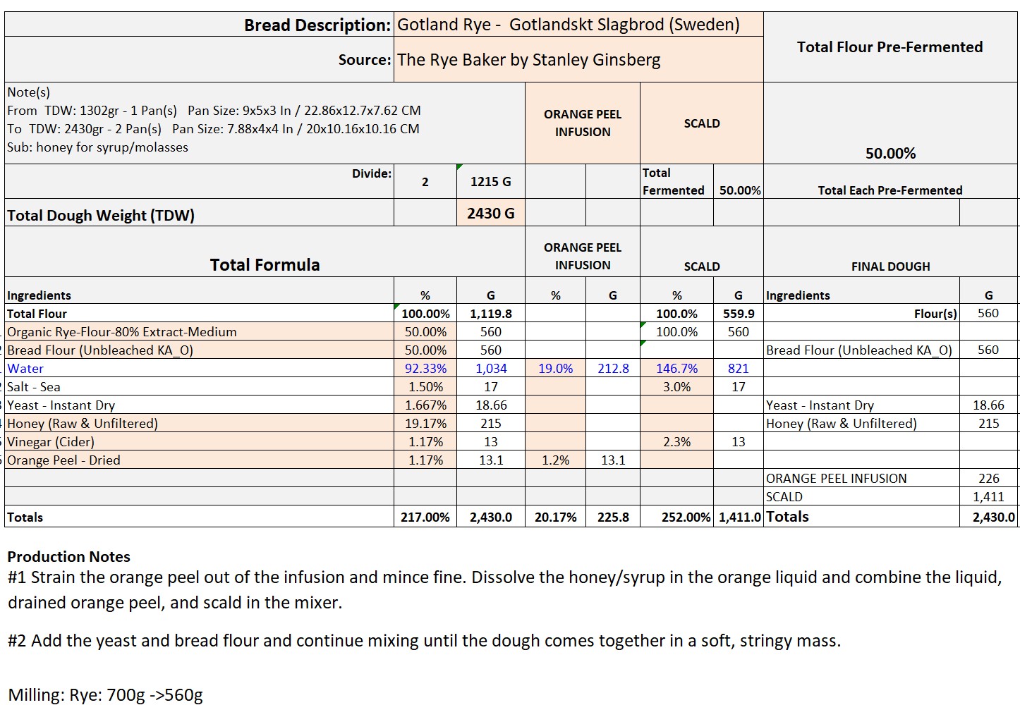Image resolution: width=1020 pixels, height=705 pixels.
Task: Select the Divide value cell showing 2
Action: coord(425,182)
